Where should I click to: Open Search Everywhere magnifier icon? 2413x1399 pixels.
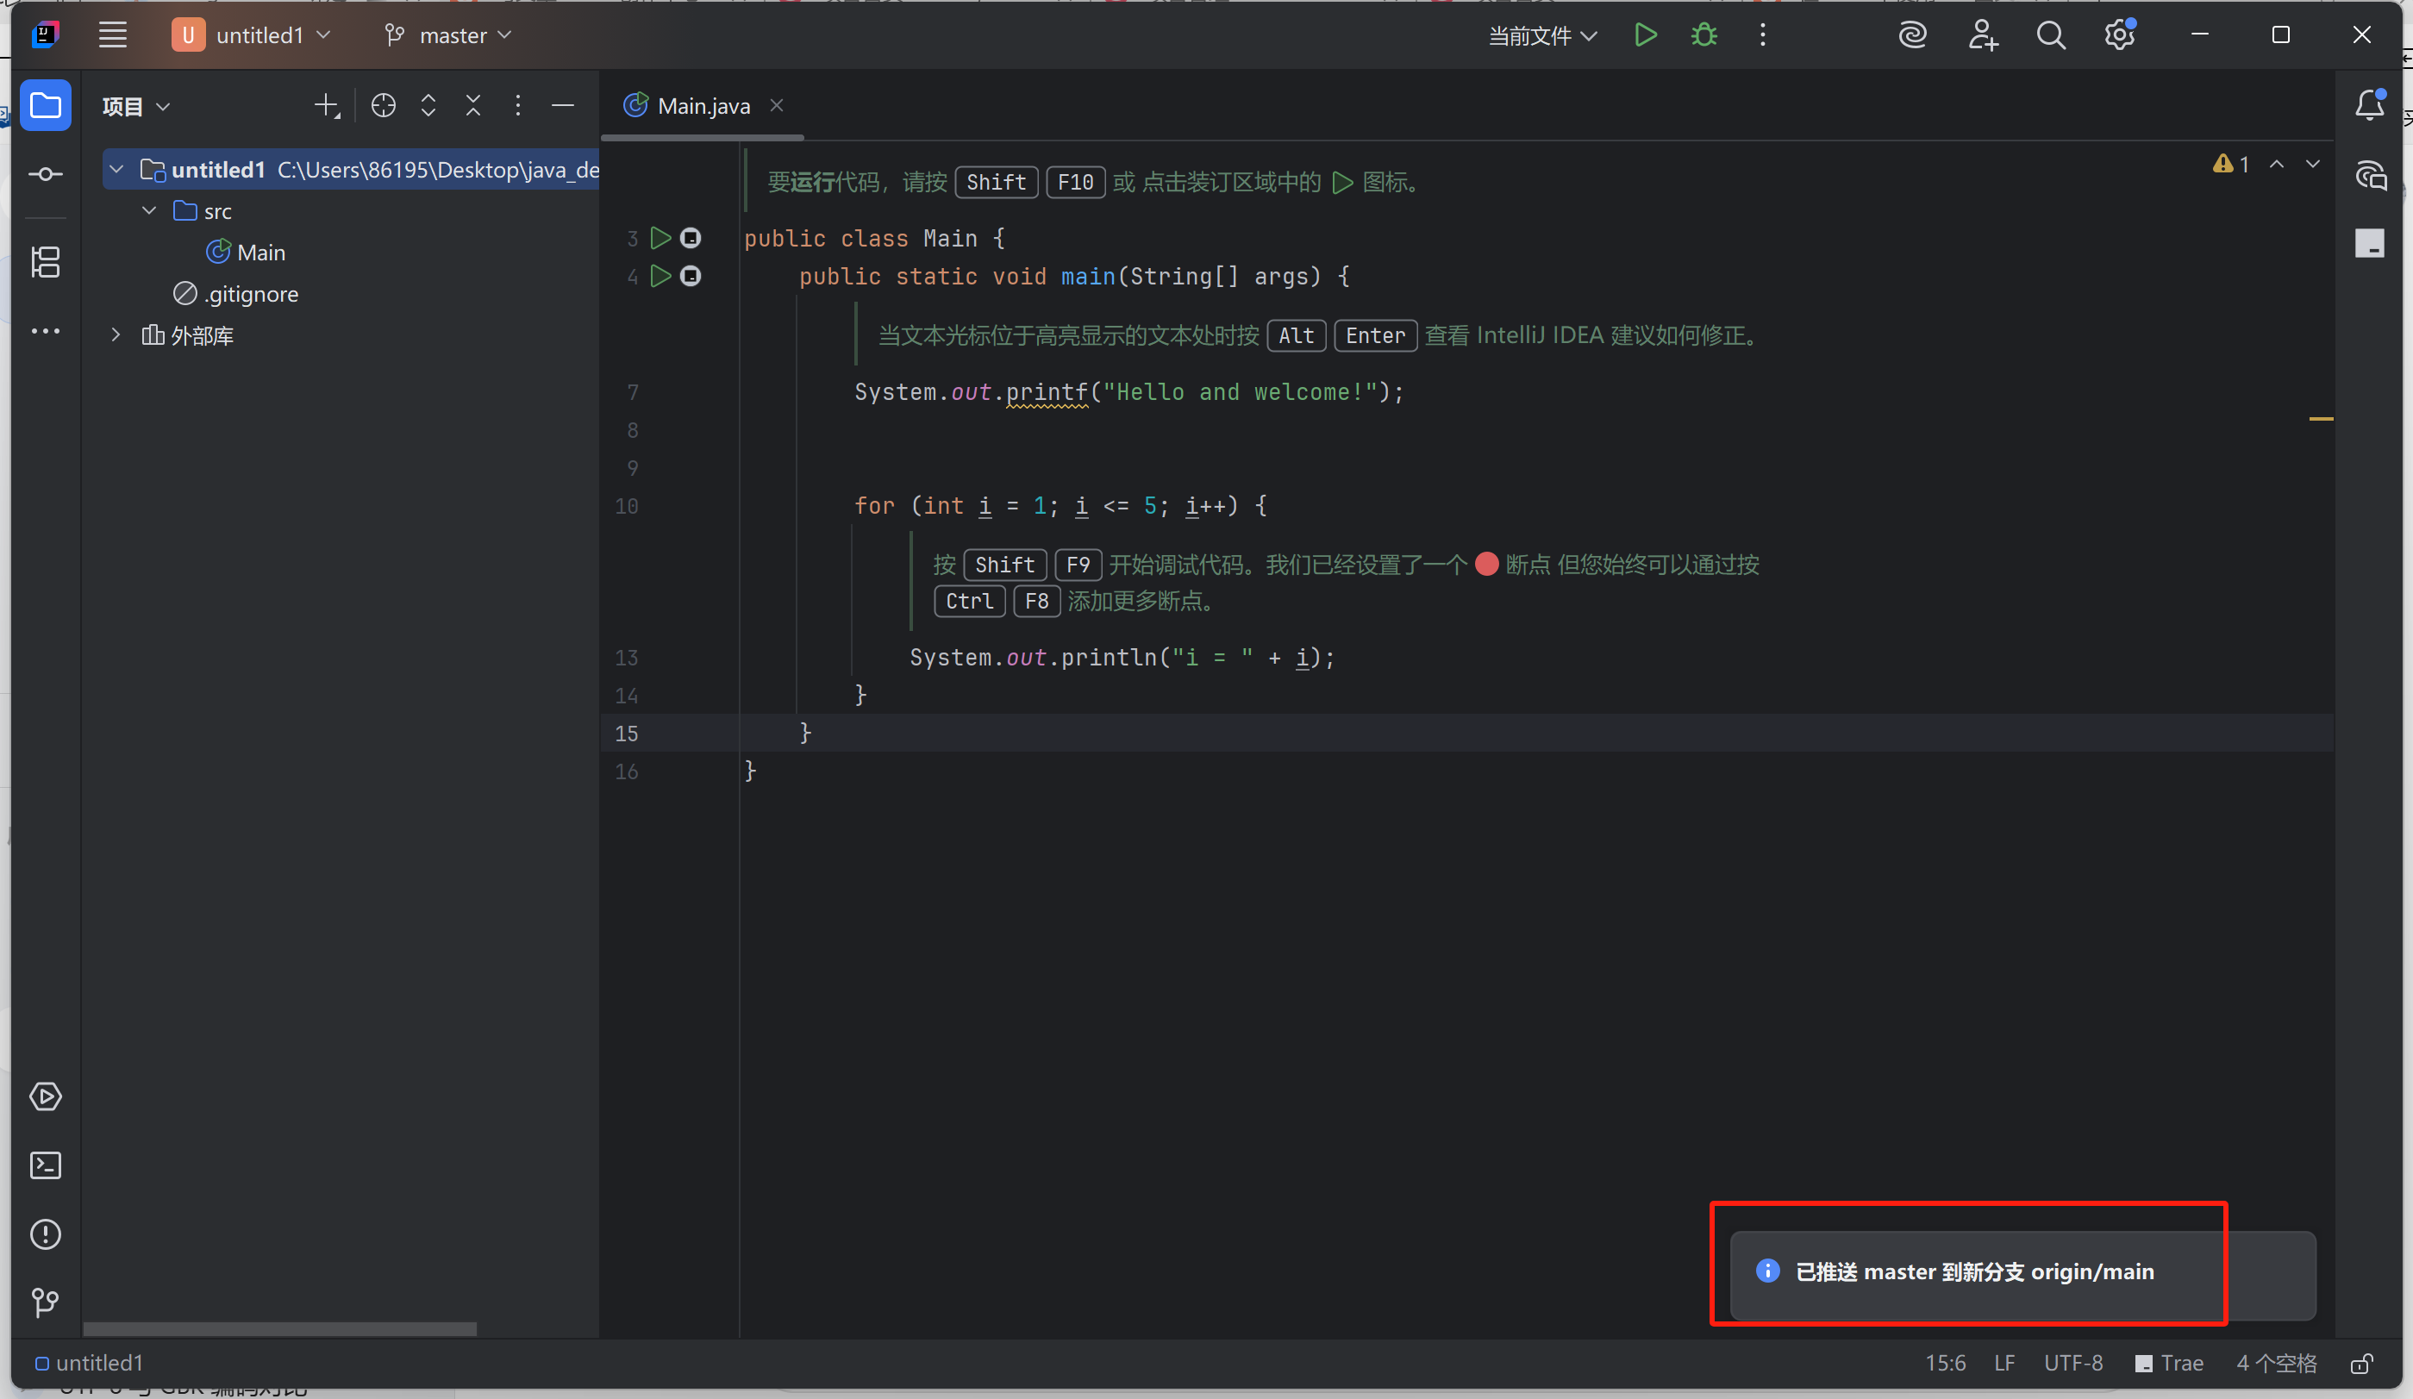[x=2050, y=34]
